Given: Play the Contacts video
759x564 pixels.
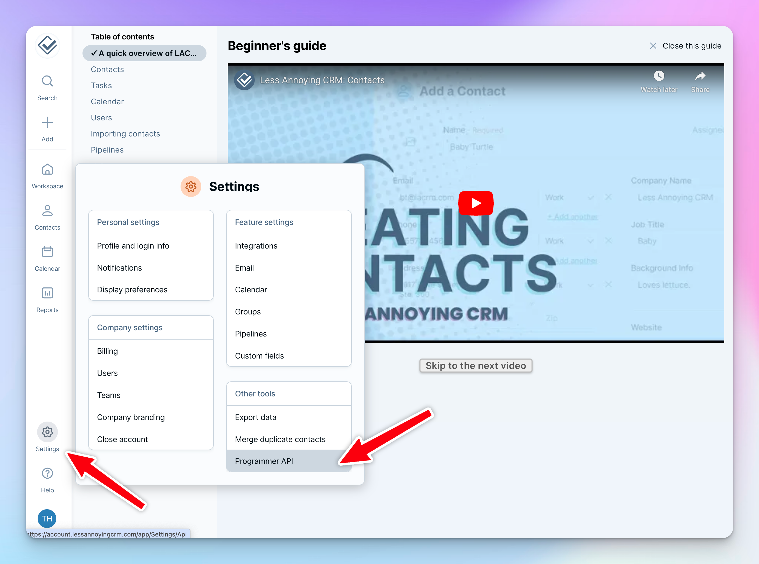Looking at the screenshot, I should click(476, 203).
